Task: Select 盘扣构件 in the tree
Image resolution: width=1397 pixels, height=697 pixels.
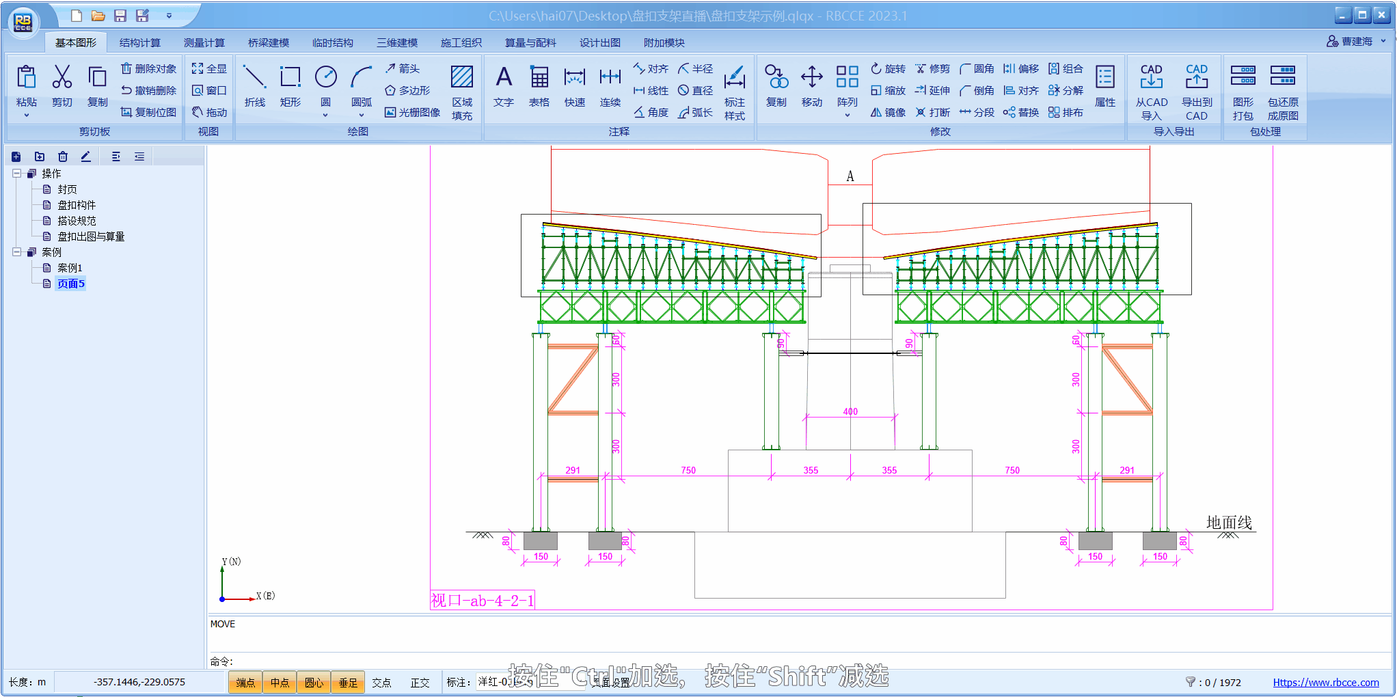Action: (77, 205)
